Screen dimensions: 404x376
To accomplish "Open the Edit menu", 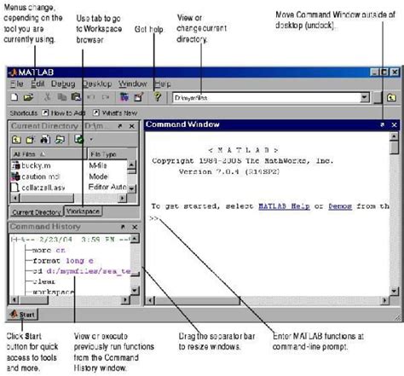I will [38, 84].
